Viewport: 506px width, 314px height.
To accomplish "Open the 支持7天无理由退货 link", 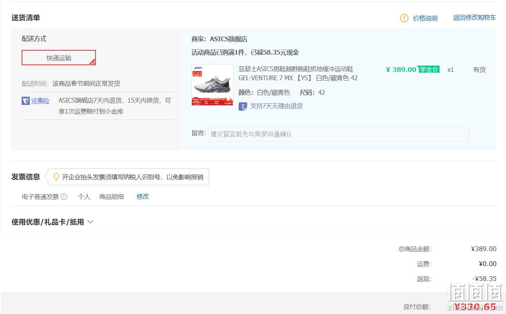I will (x=276, y=106).
